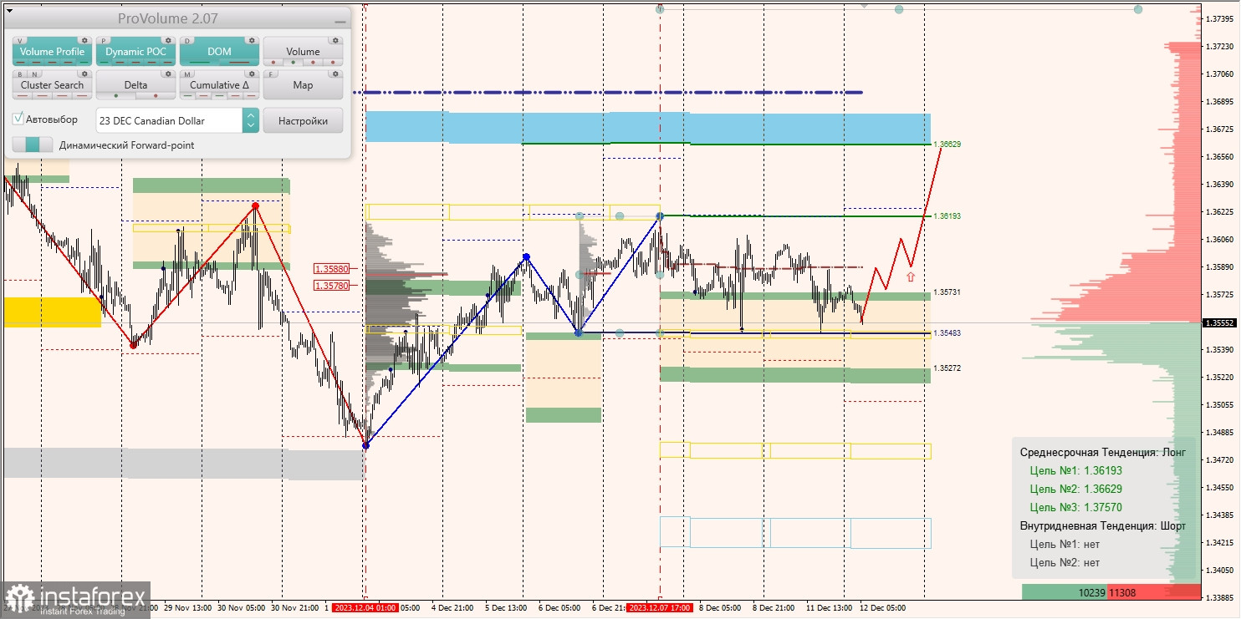This screenshot has height=619, width=1241.
Task: Click the red swing-high point near 30 Nov
Action: click(255, 205)
